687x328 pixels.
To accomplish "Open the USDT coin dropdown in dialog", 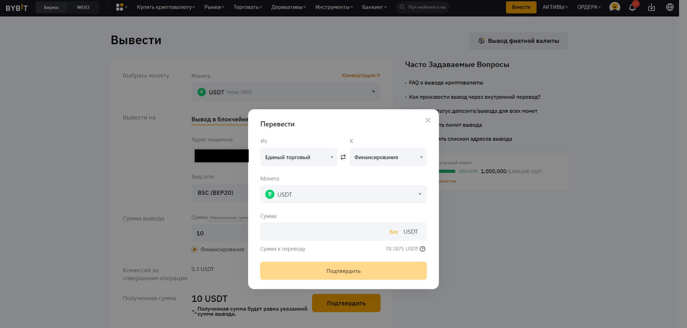I will (343, 195).
